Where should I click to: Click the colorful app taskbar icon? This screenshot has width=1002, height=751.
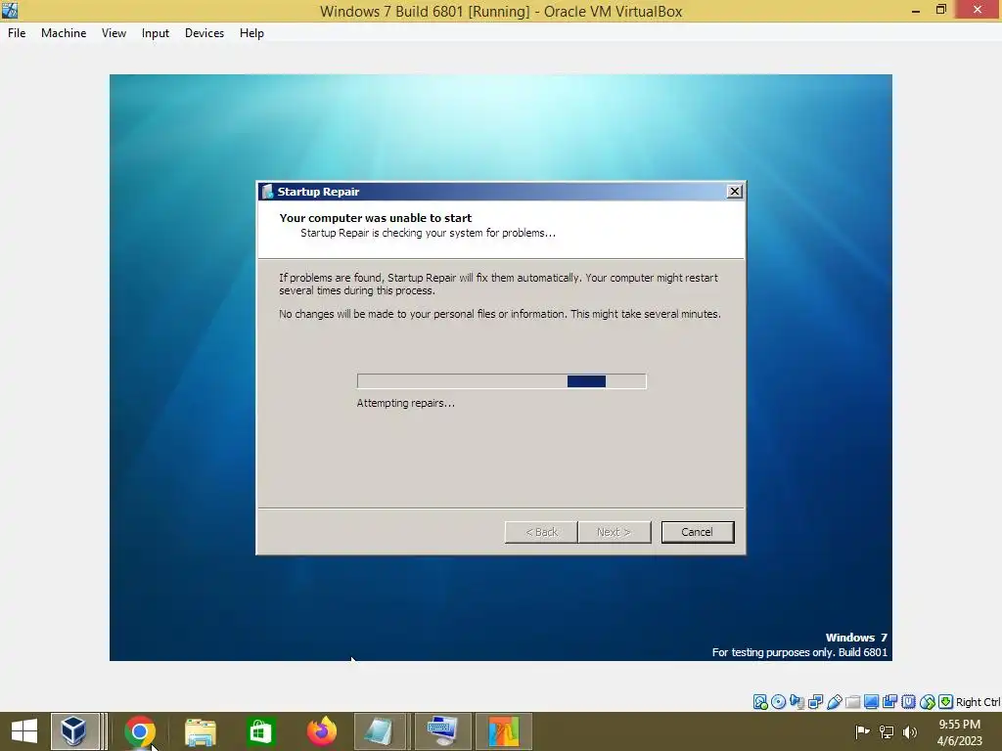(x=504, y=731)
